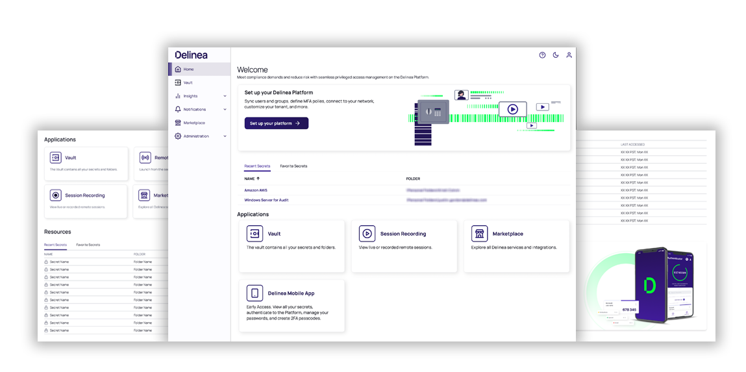
Task: Toggle dark mode with moon icon
Action: click(x=556, y=55)
